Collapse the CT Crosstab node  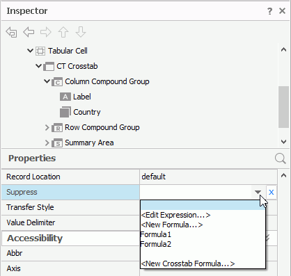[38, 66]
